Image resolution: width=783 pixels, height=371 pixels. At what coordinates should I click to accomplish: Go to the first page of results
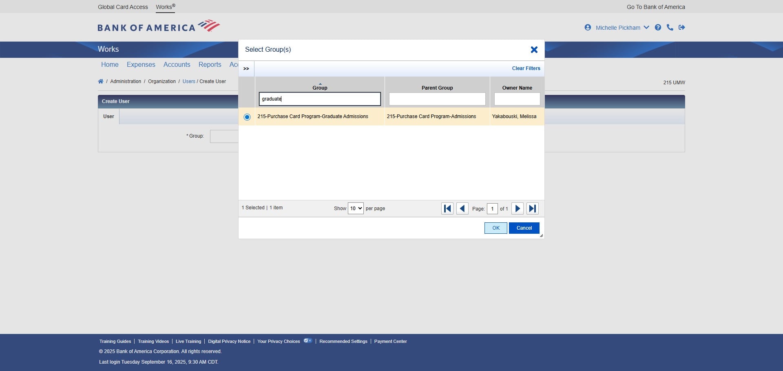447,209
